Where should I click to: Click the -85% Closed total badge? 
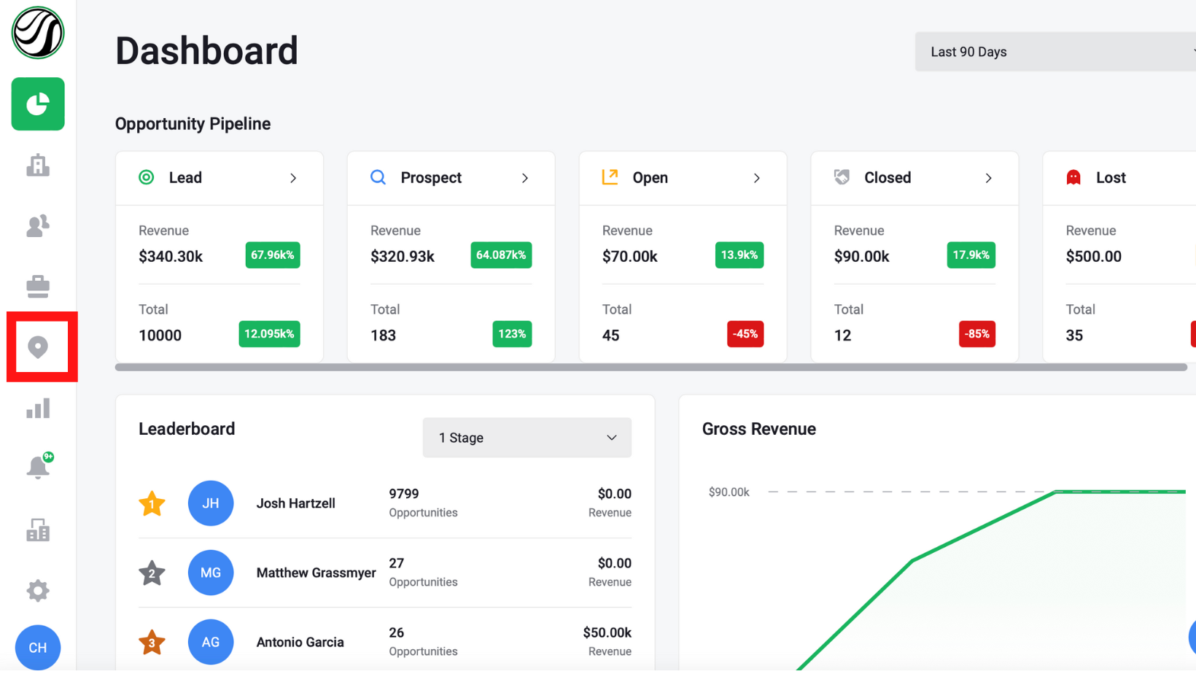pos(977,334)
